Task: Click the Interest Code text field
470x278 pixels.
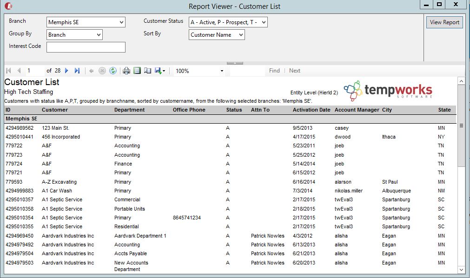Action: point(86,47)
